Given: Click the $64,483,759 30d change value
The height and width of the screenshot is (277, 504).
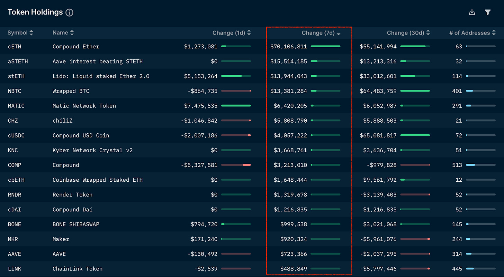Looking at the screenshot, I should tap(378, 91).
